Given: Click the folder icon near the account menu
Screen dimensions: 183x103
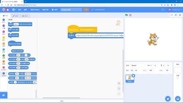Looking at the screenshot, I should [x=163, y=10].
